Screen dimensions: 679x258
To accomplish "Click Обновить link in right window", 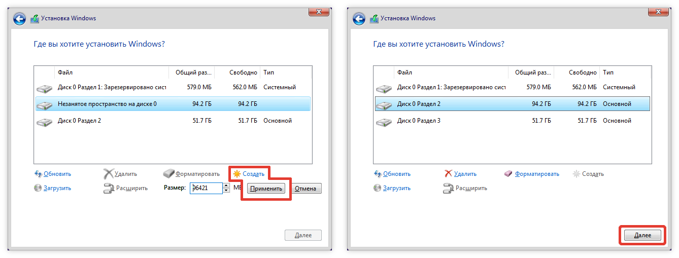I will pos(397,174).
